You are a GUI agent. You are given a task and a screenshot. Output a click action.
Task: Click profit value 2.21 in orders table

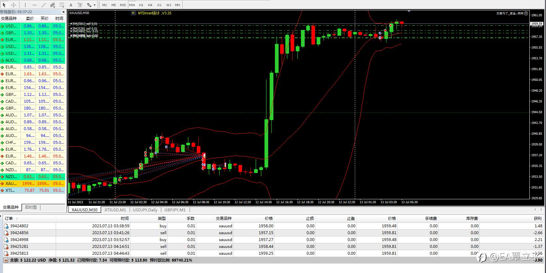539,239
